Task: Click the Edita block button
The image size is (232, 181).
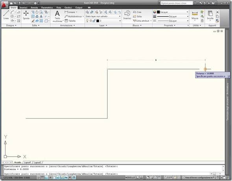Action: (x=137, y=17)
